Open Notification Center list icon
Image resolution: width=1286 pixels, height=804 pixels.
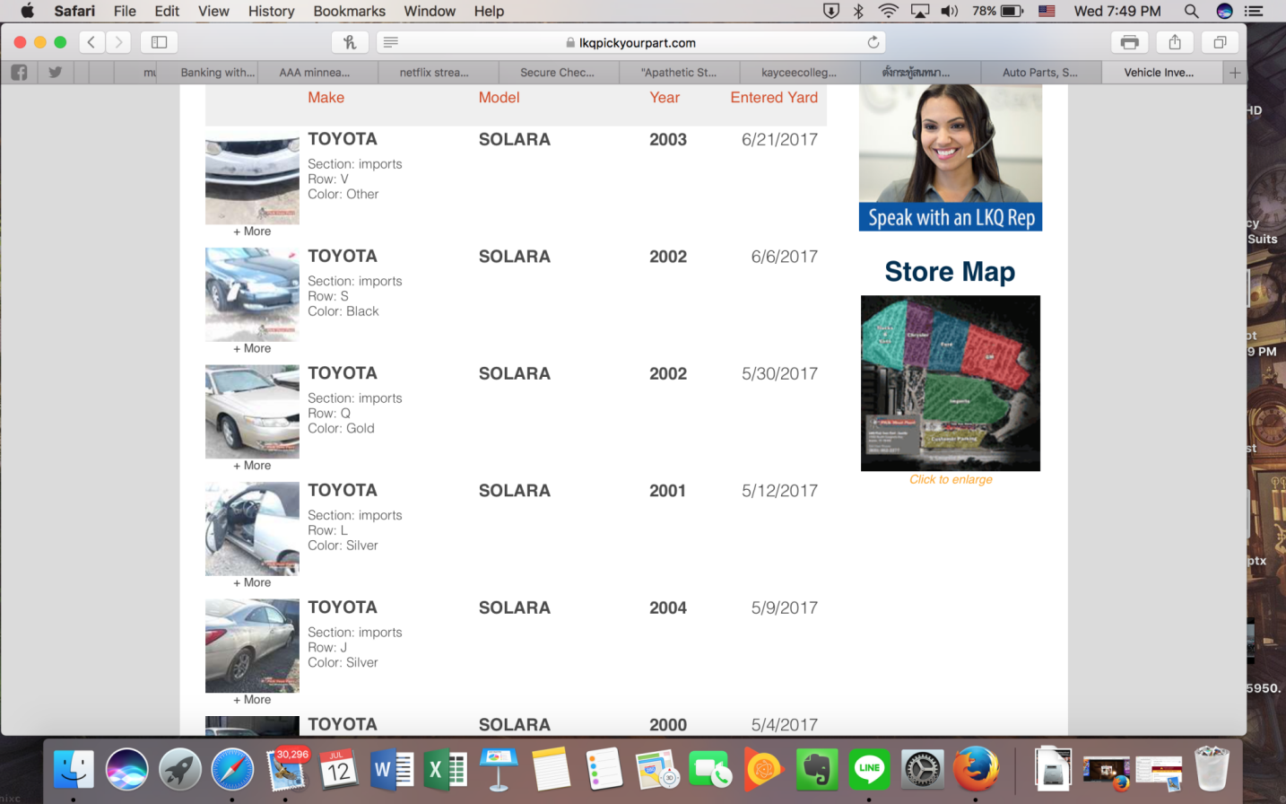click(x=1254, y=11)
